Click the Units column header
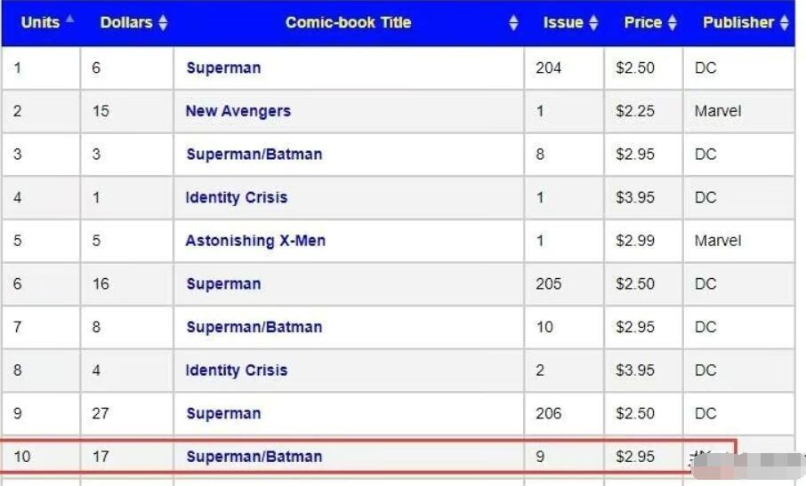 (41, 22)
